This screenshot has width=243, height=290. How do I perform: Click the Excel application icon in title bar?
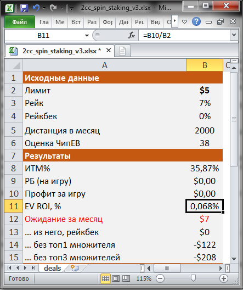pos(9,8)
